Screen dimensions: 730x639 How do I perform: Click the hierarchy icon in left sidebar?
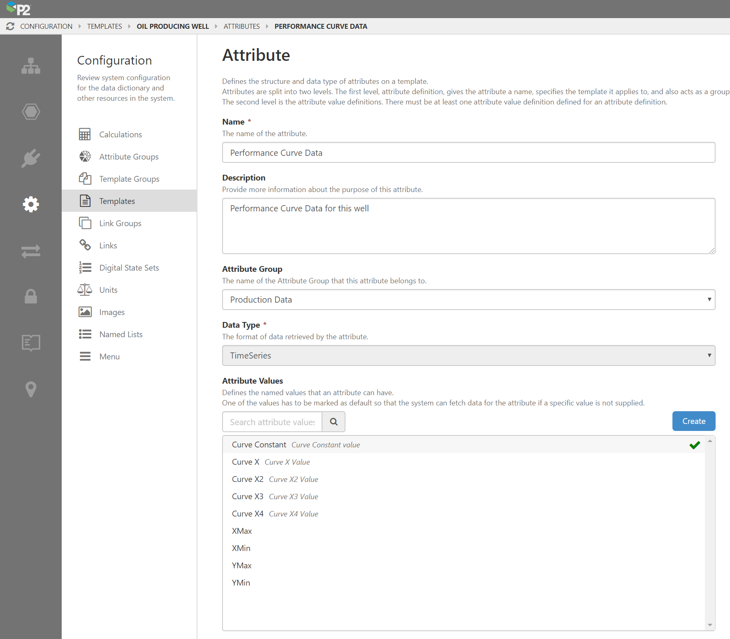[x=31, y=66]
